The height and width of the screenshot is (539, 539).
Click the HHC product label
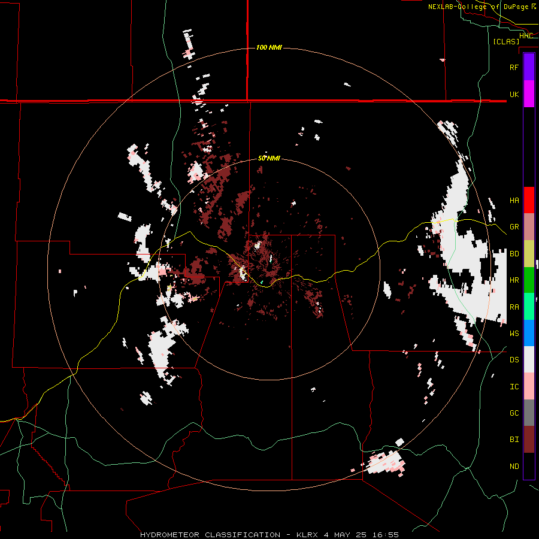(526, 35)
